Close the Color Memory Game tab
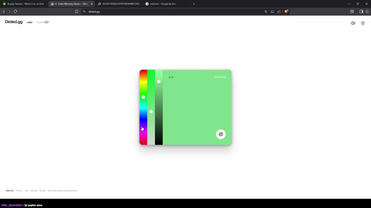 coord(92,4)
